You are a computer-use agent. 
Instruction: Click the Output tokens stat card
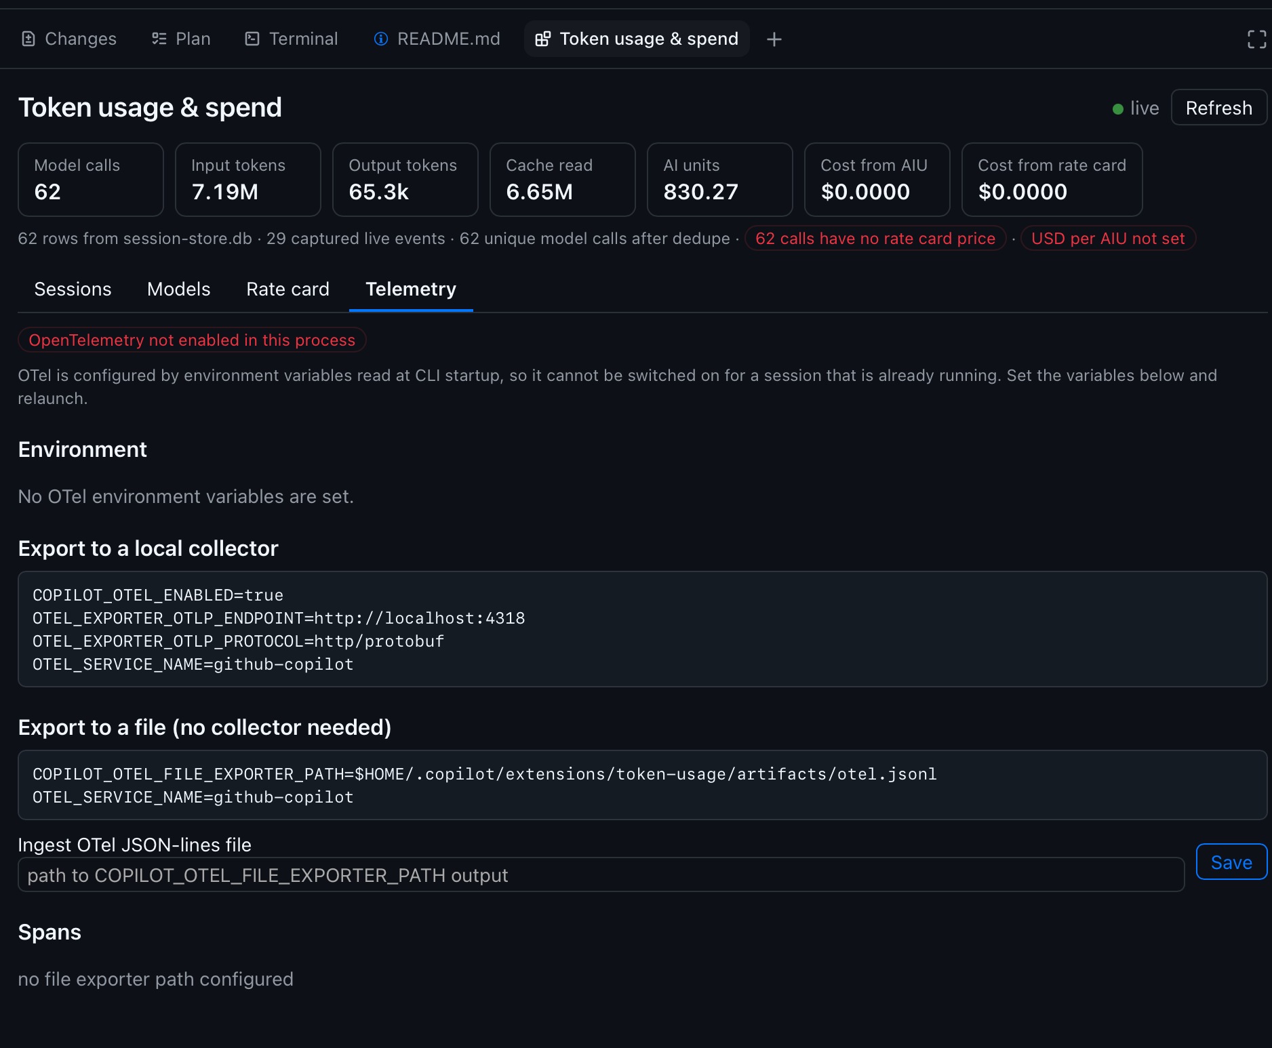[405, 180]
